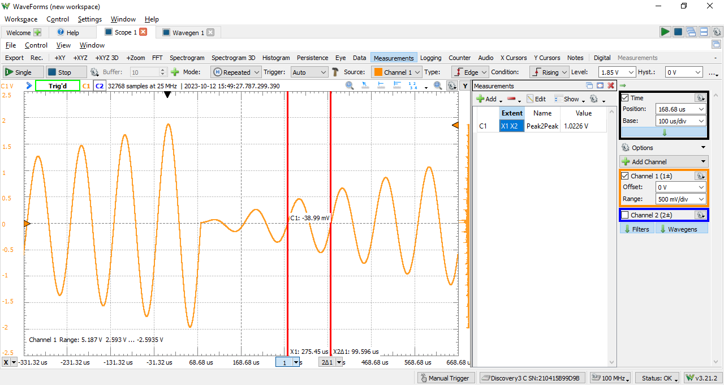The height and width of the screenshot is (385, 724).
Task: Toggle the Channel 1 (1±) checkbox
Action: [x=624, y=176]
